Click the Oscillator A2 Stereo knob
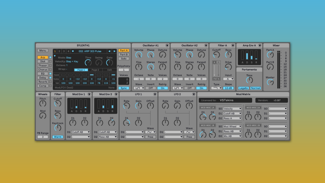 click(190, 67)
